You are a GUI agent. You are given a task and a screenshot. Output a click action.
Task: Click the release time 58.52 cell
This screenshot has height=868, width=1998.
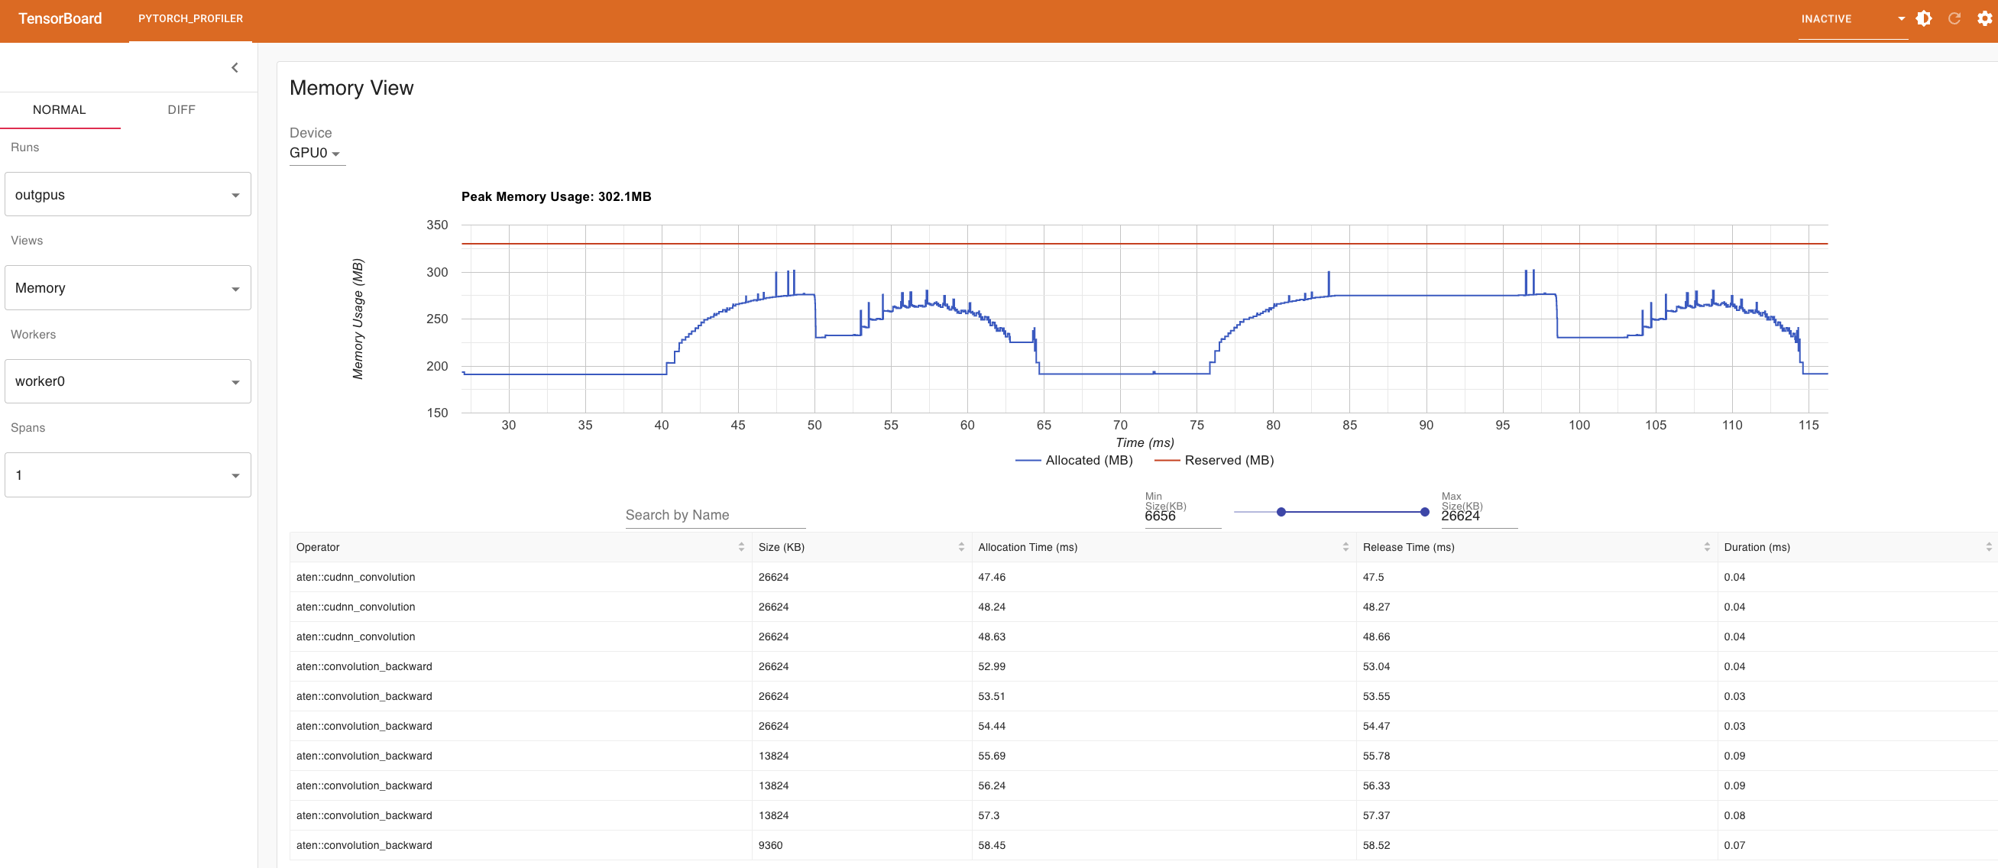(x=1537, y=845)
